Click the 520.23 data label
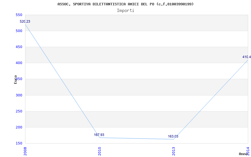The image size is (251, 157). (x=25, y=21)
